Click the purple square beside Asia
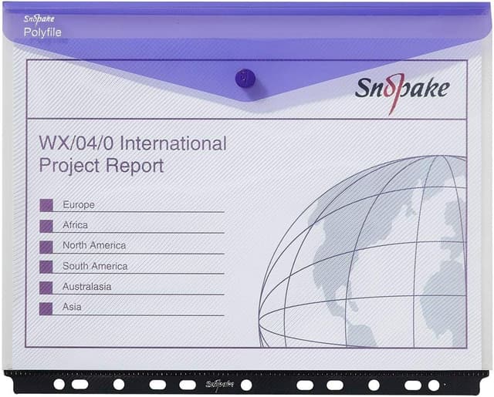Screen dimensions: 494x397 click(x=46, y=308)
